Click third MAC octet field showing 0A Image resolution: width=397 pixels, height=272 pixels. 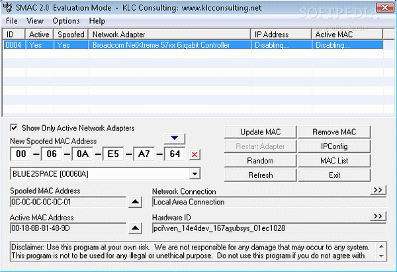pyautogui.click(x=82, y=154)
